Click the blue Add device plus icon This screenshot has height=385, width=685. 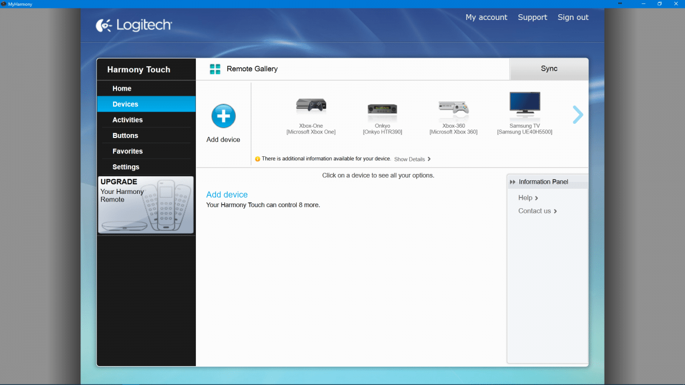point(223,116)
